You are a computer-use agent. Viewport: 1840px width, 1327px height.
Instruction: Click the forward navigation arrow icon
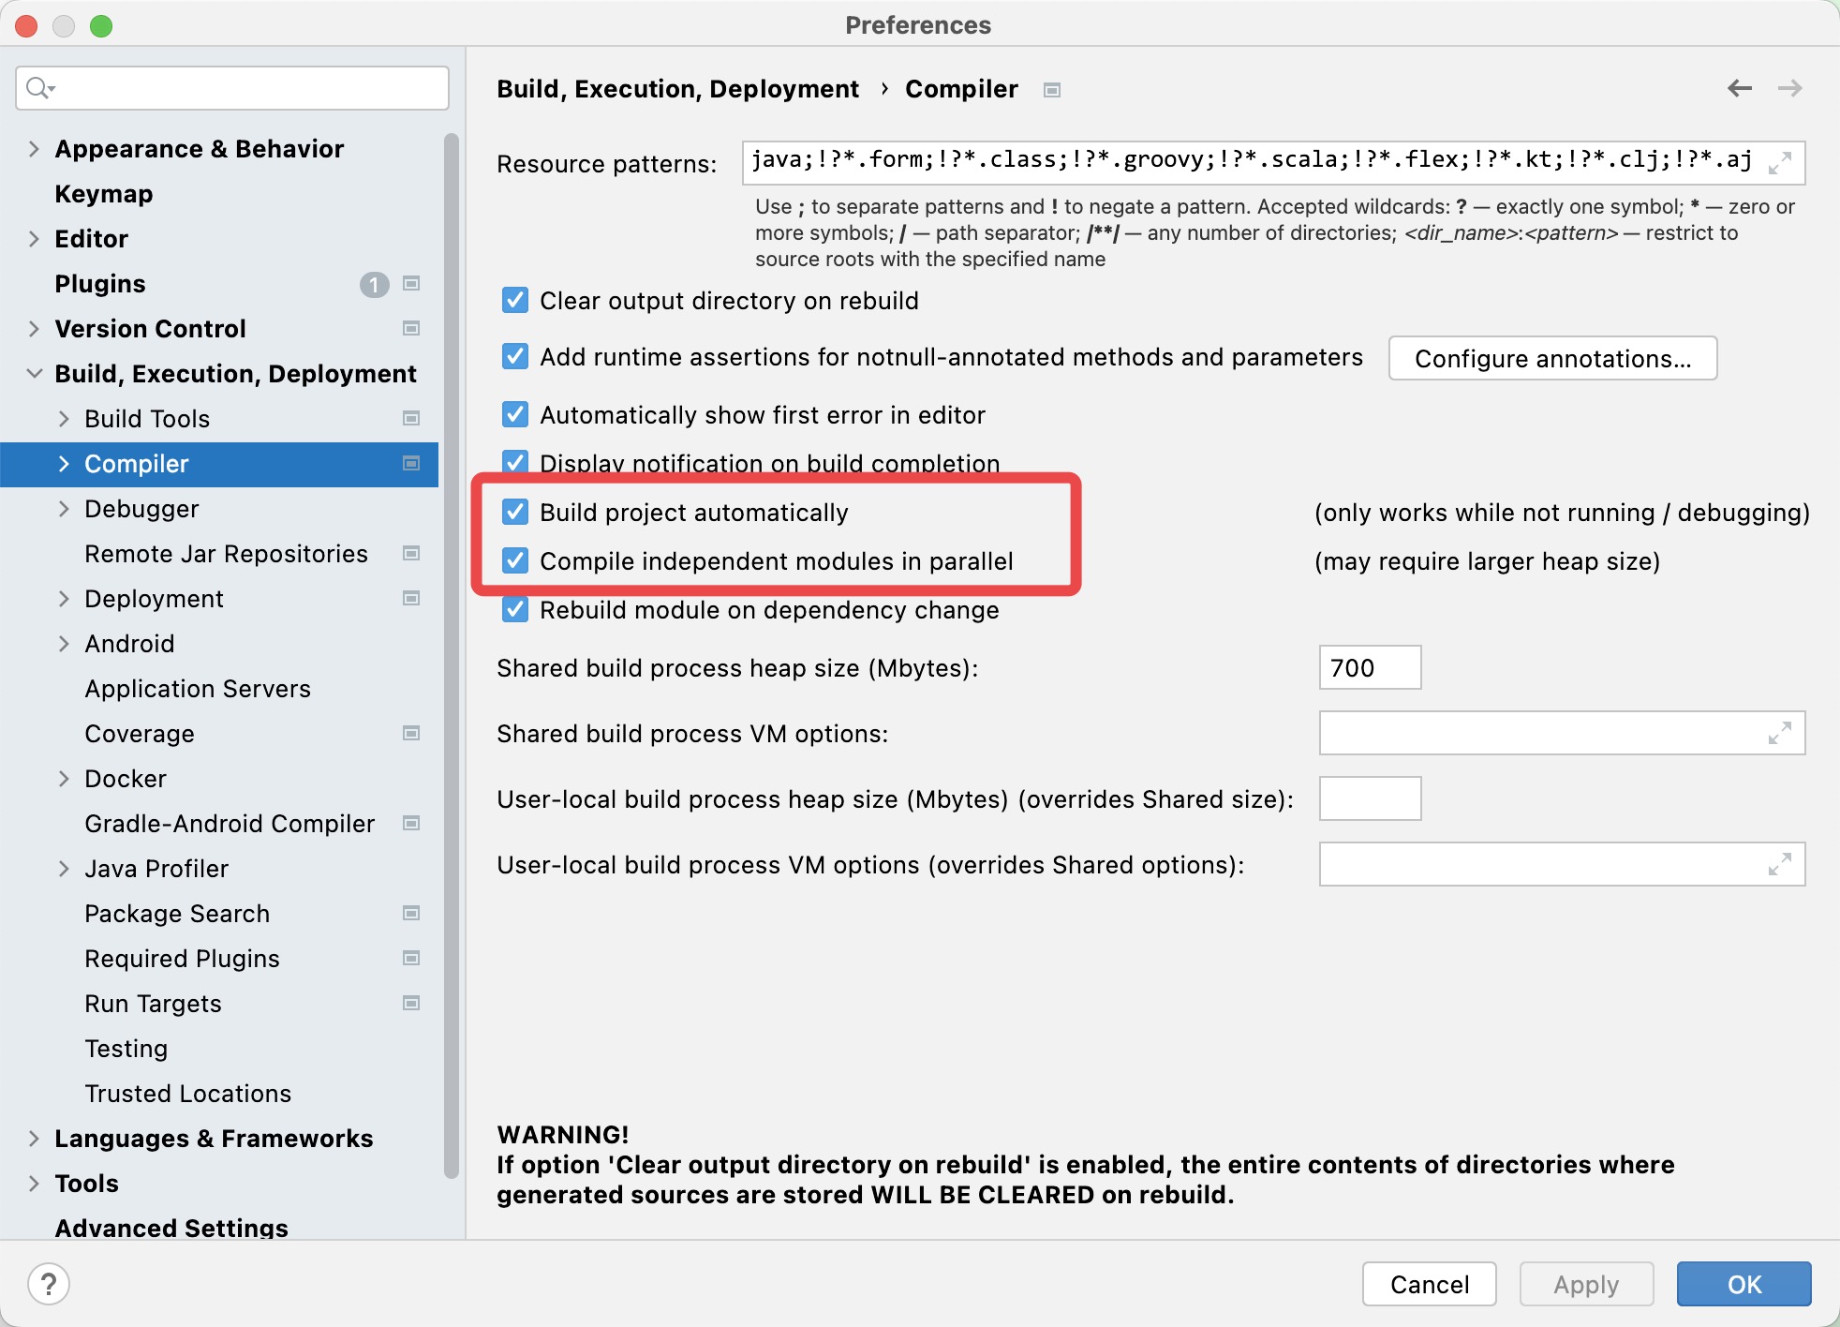point(1789,88)
